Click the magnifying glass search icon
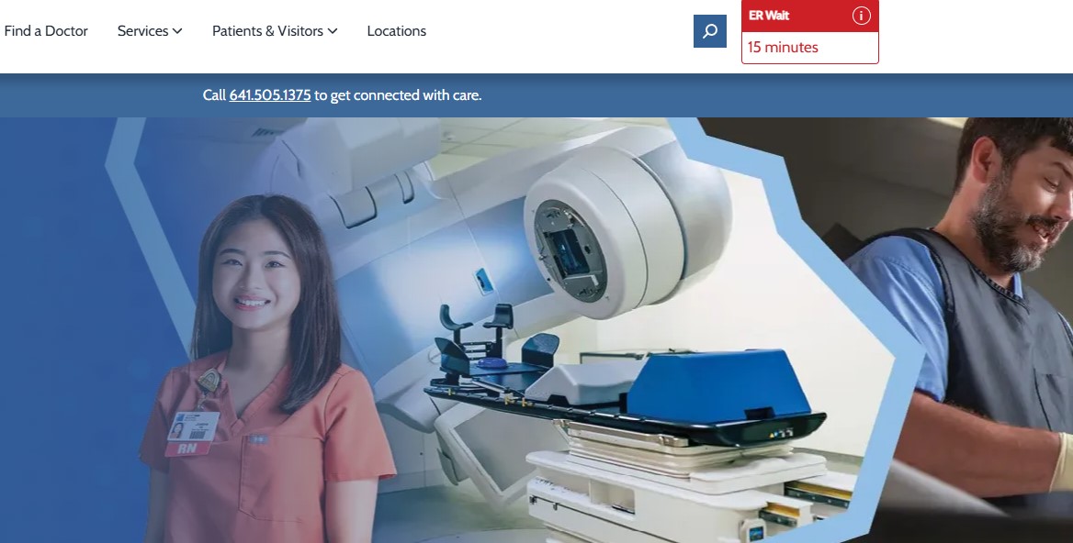The width and height of the screenshot is (1073, 543). [709, 31]
